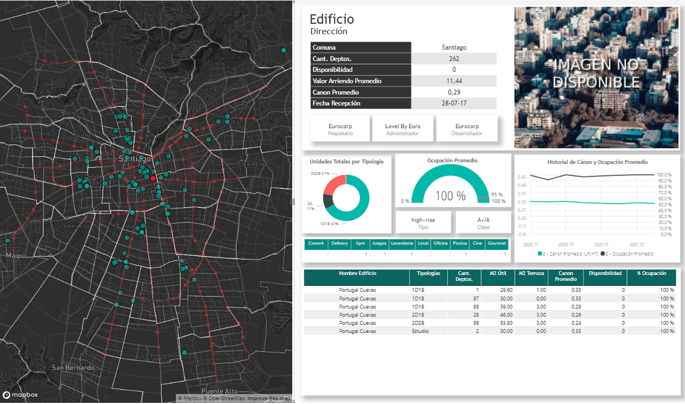Select the teal marker near La Pintana

[185, 352]
